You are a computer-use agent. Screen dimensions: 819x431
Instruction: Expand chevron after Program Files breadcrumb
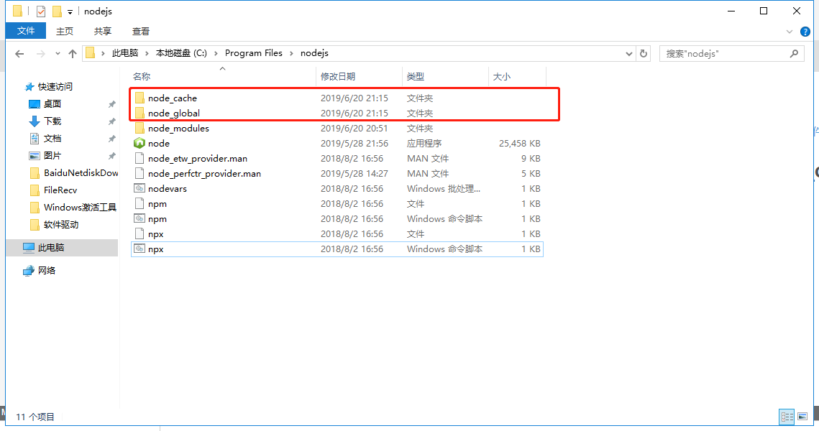291,53
